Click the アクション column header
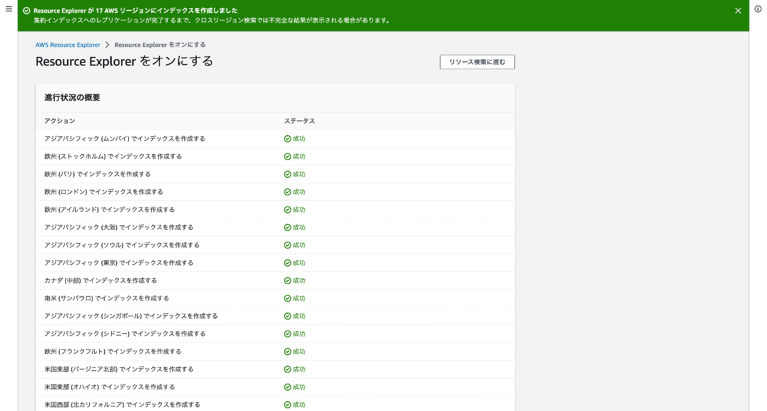767x411 pixels. pyautogui.click(x=60, y=121)
